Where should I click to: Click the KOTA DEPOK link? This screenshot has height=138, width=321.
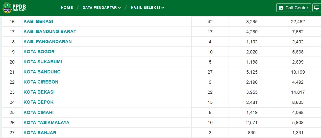click(x=38, y=102)
